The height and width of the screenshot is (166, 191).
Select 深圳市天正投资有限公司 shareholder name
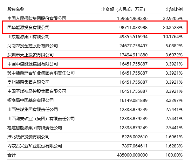[30, 55]
